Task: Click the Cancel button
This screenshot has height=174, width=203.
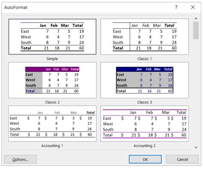Action: 182,159
